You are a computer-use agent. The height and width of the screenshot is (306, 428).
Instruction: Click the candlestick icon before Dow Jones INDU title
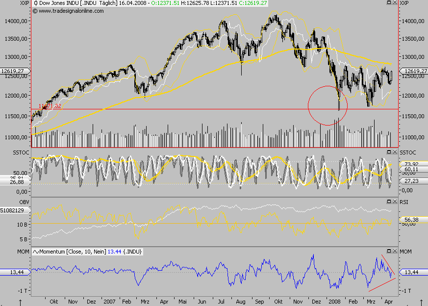(35, 3)
